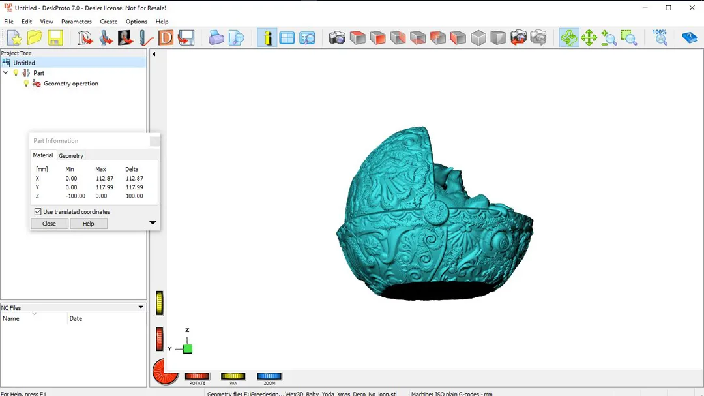The image size is (704, 396).
Task: Open the Print Preview tool
Action: click(236, 38)
